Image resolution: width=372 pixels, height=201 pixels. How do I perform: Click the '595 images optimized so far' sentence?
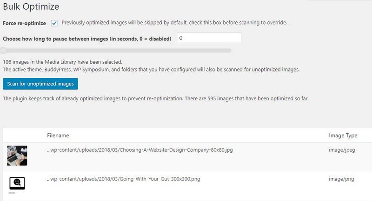coord(156,98)
